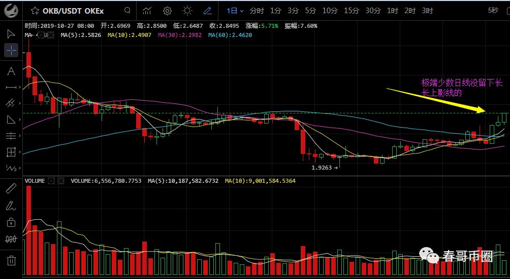Remove the VOLUME indicator with X
The width and height of the screenshot is (510, 279).
[61, 181]
